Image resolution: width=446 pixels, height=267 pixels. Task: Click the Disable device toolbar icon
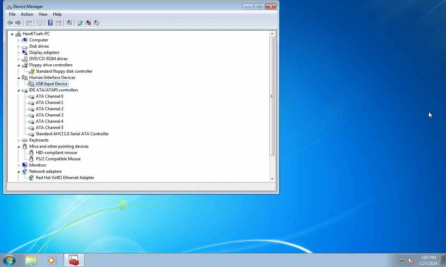pos(97,23)
